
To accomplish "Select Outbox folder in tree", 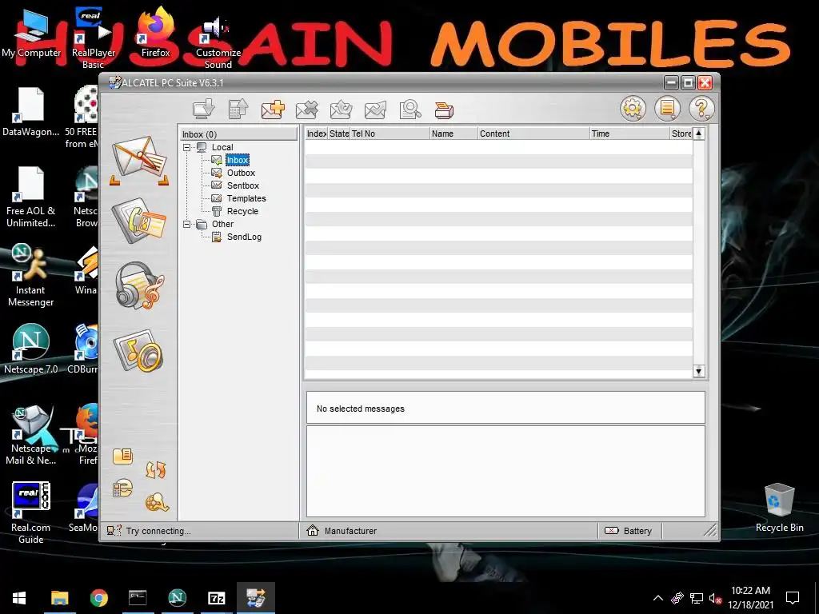I will point(241,173).
